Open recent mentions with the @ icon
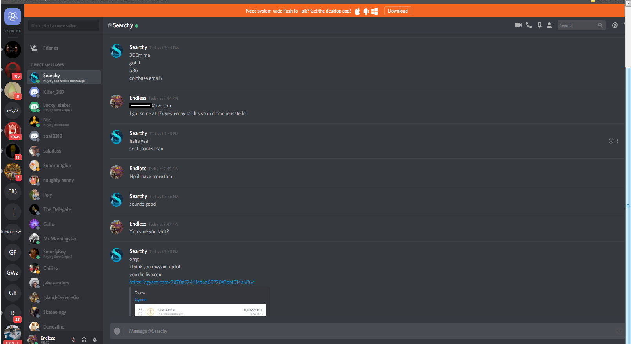 coord(615,25)
